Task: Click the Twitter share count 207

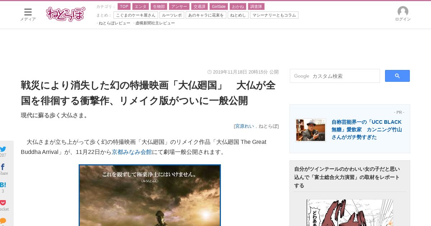Action: coord(3,155)
